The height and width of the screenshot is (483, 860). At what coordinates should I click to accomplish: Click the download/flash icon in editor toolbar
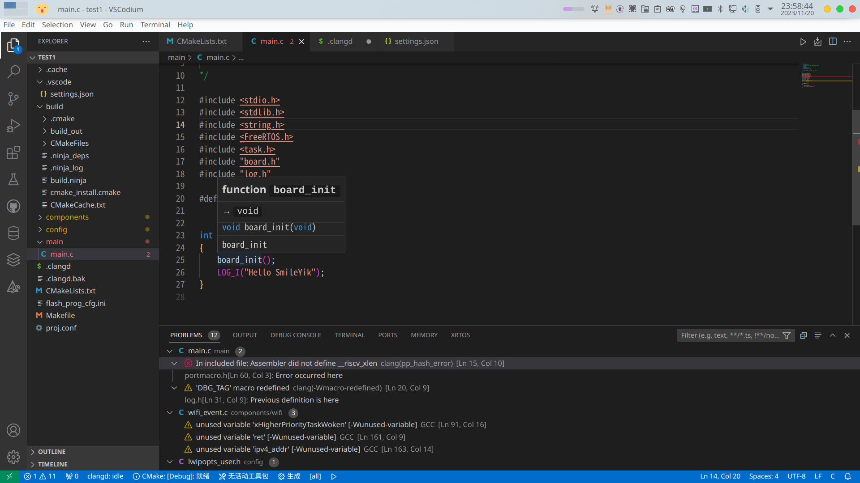817,42
